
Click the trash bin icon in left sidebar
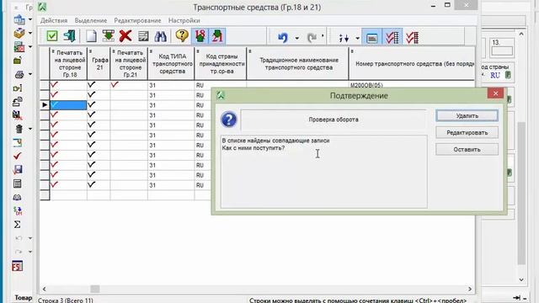(19, 129)
